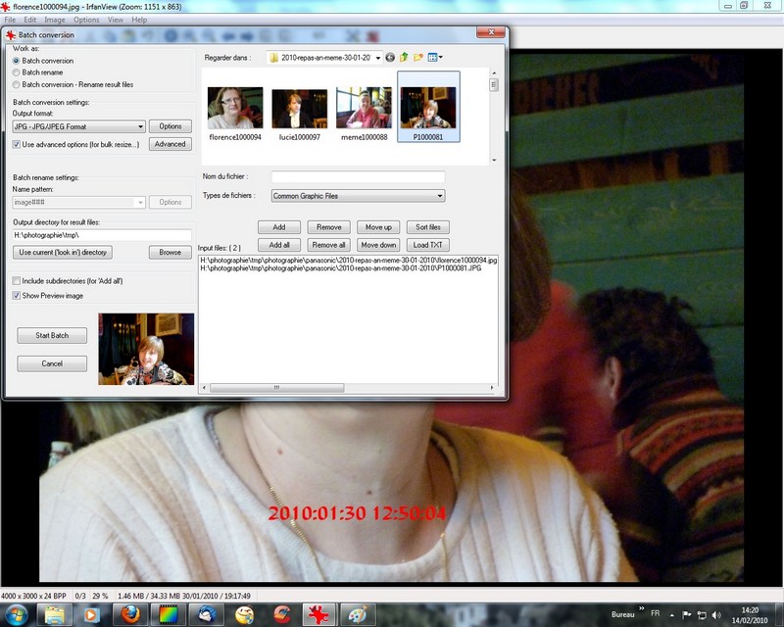Viewport: 784px width, 627px height.
Task: Open Windows Explorer from the taskbar
Action: click(x=55, y=614)
